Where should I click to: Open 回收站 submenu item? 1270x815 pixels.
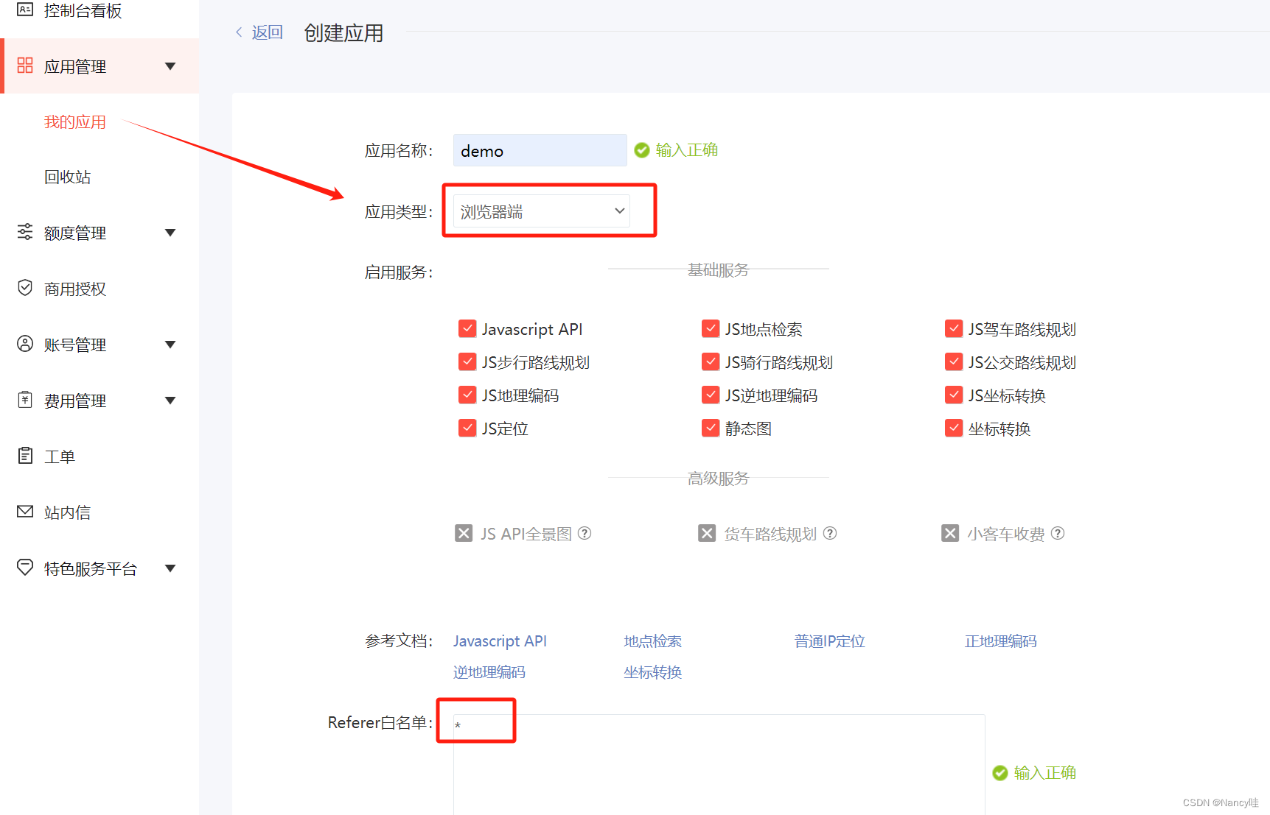67,177
